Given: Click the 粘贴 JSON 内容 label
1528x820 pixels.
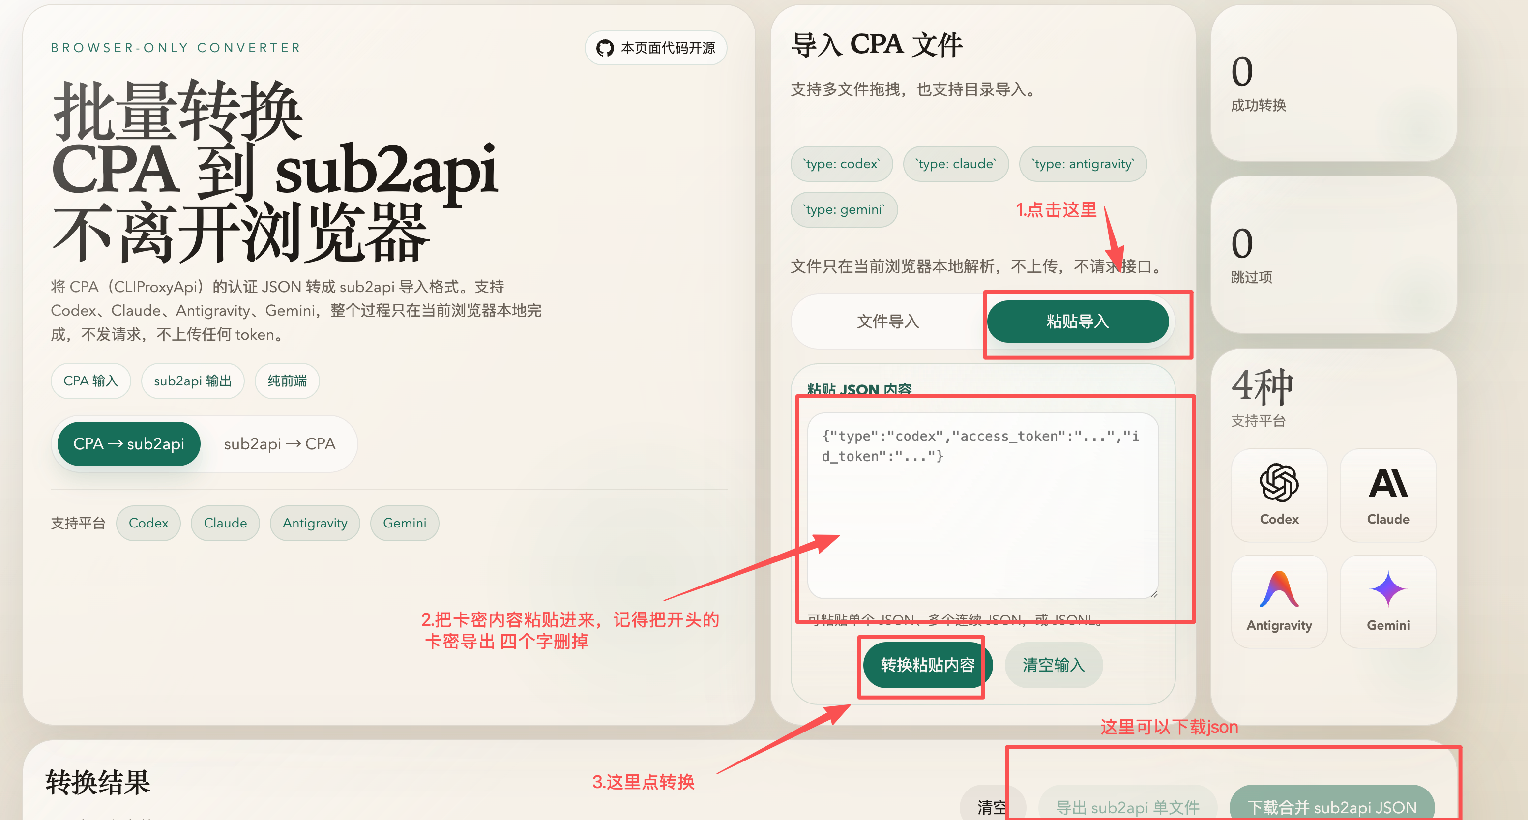Looking at the screenshot, I should (859, 389).
